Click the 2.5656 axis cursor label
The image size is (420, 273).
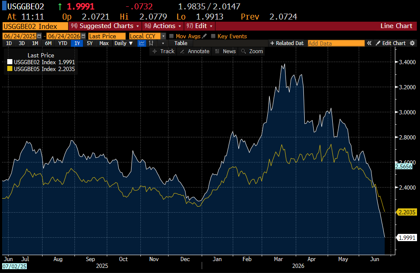(x=404, y=166)
